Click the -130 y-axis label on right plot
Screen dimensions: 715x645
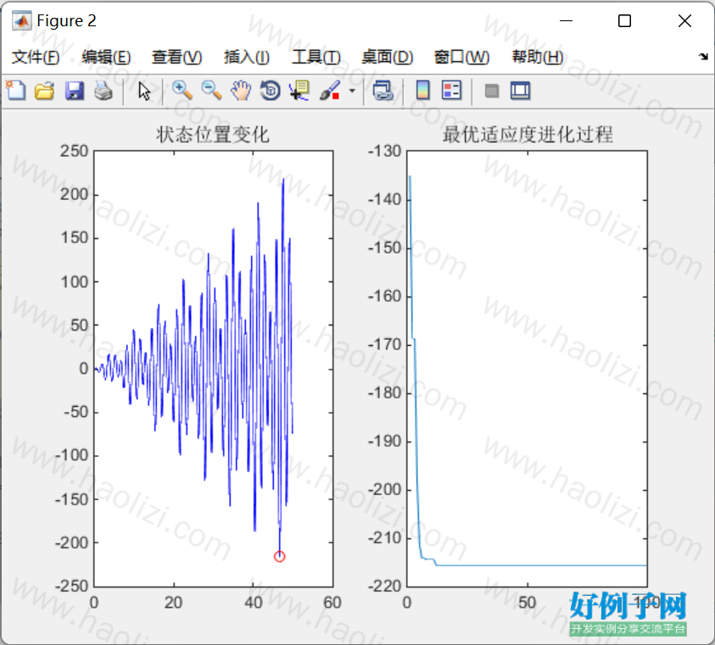click(384, 151)
